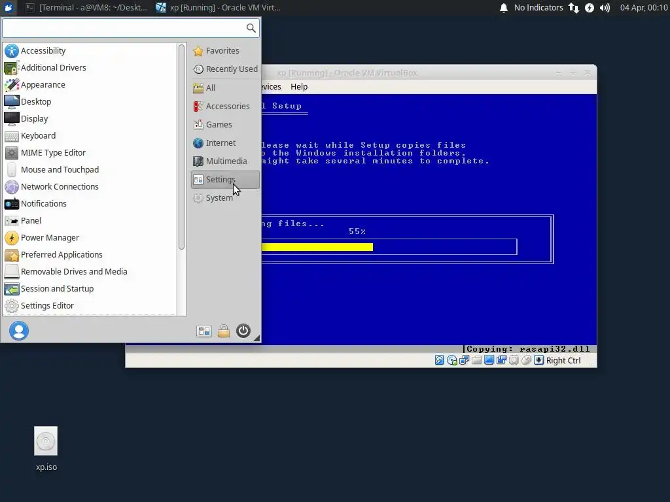Select the Accessories category
The width and height of the screenshot is (670, 502).
point(225,107)
